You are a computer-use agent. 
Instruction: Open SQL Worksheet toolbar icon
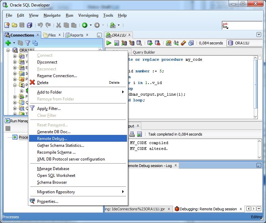point(113,25)
